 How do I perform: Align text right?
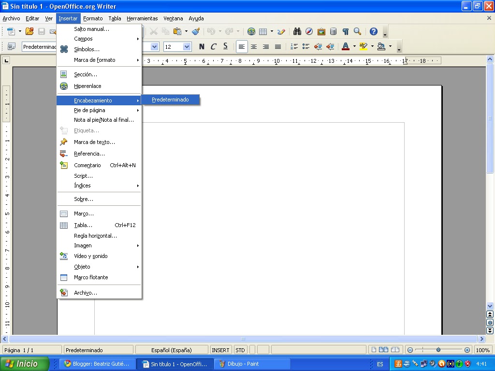(x=266, y=47)
